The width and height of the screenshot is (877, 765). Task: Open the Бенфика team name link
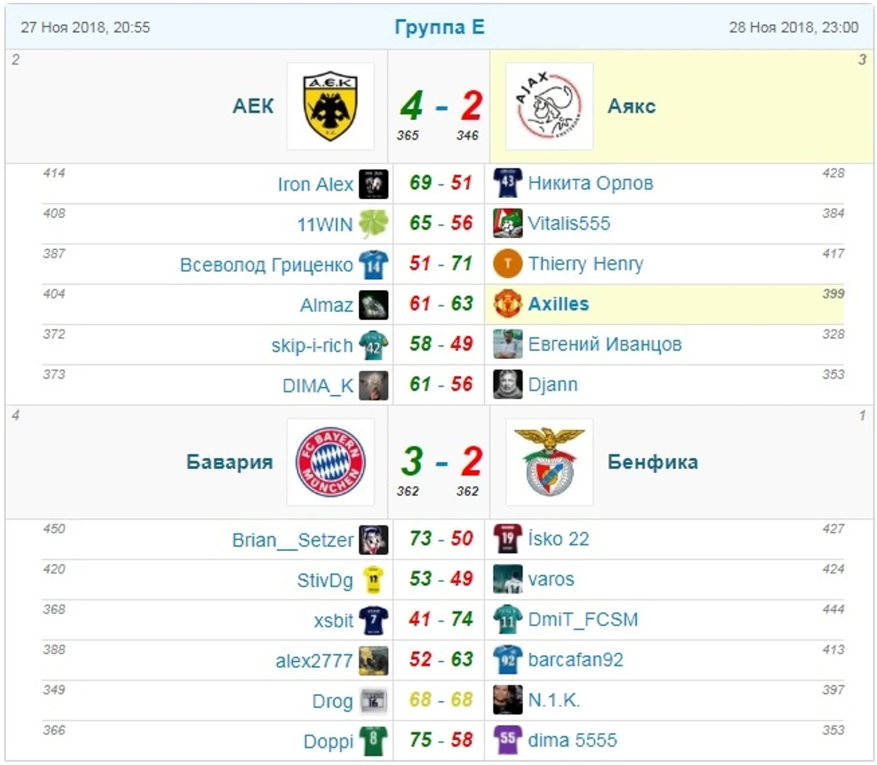pyautogui.click(x=652, y=462)
